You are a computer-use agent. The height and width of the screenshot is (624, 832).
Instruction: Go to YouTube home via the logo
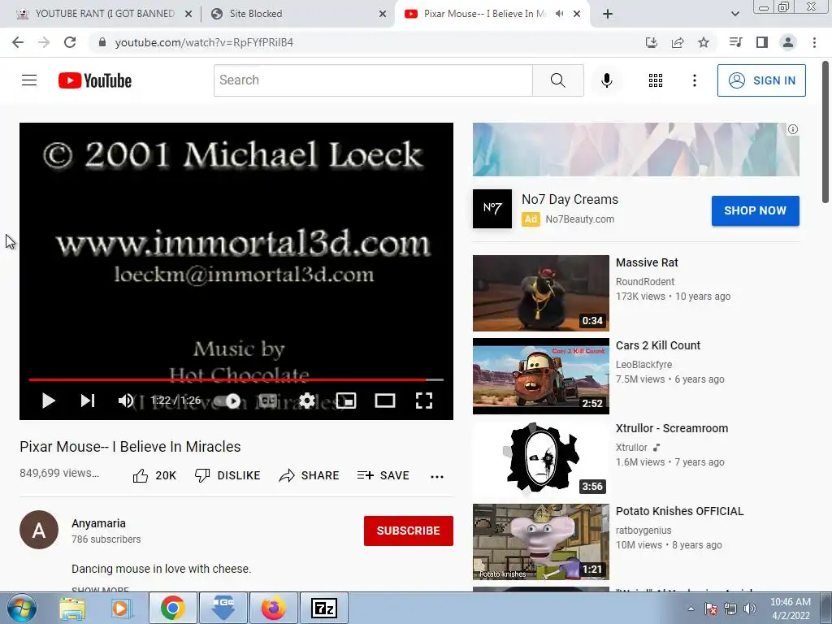[x=95, y=80]
